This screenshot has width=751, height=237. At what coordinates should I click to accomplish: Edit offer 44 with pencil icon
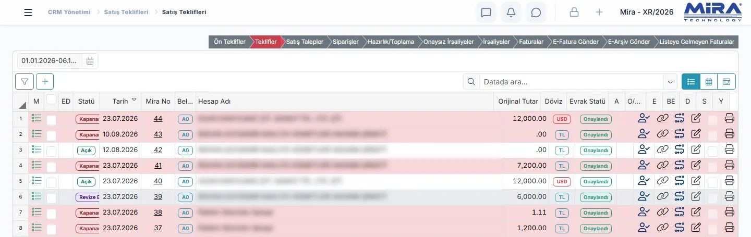click(x=696, y=119)
